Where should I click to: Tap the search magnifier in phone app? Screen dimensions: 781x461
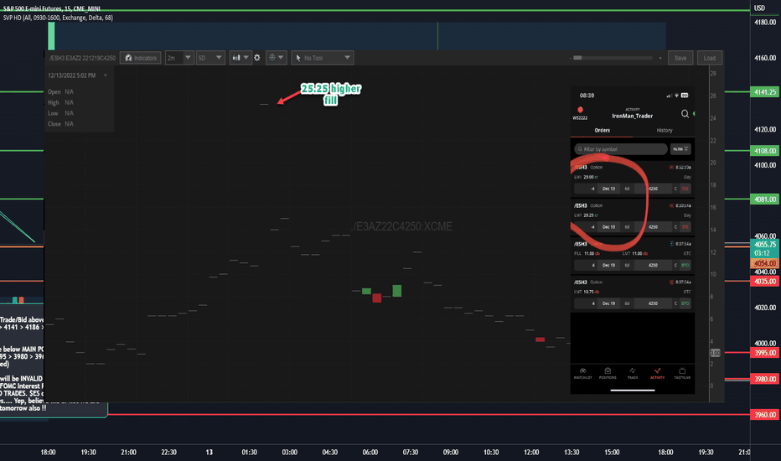(685, 114)
